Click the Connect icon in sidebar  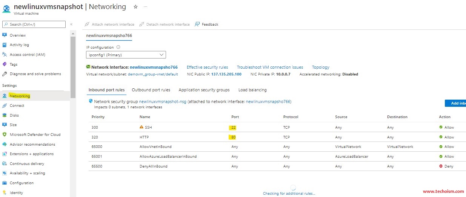click(x=5, y=105)
